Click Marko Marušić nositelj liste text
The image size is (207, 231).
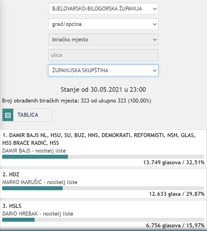40,182
